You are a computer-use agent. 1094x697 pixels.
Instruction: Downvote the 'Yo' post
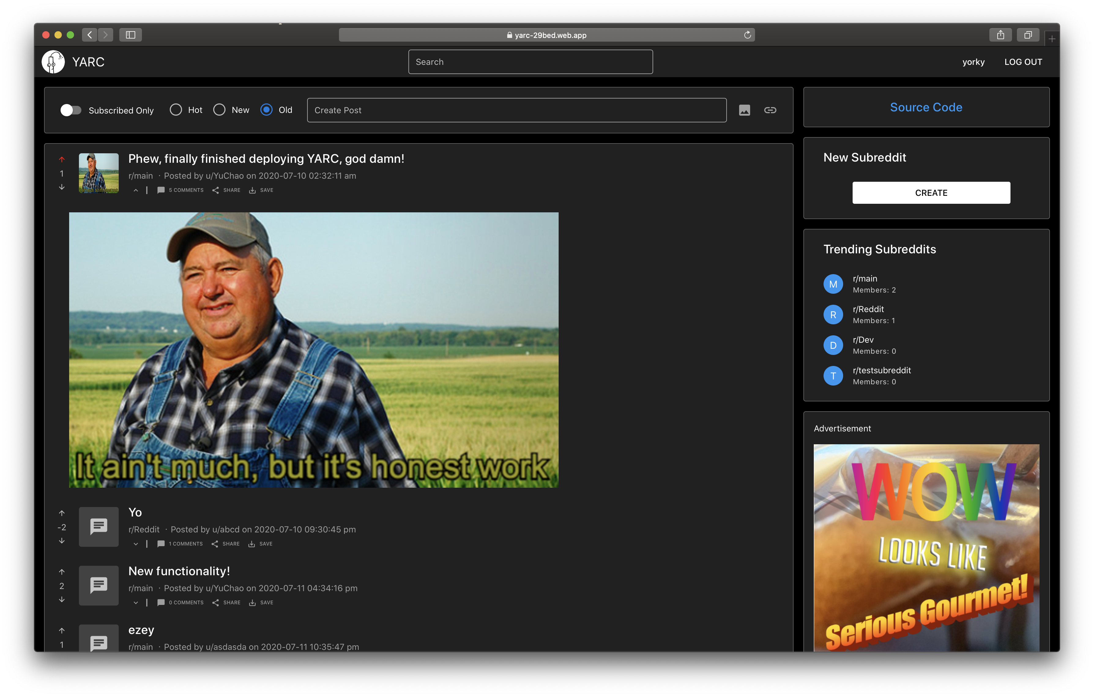pos(62,541)
